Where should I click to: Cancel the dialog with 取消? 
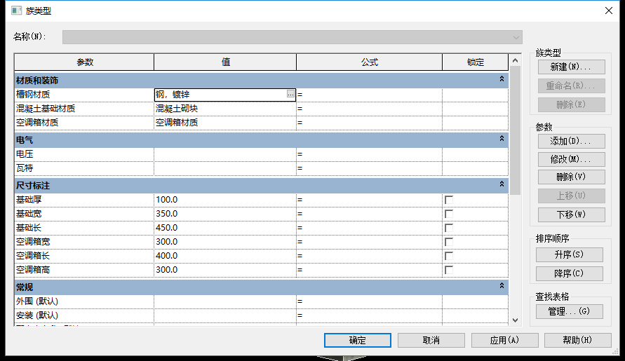click(x=431, y=340)
